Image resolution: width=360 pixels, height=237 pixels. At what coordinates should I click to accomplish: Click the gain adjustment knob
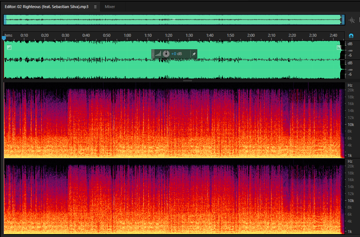point(166,54)
